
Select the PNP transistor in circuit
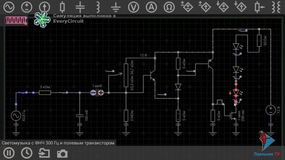point(211,64)
